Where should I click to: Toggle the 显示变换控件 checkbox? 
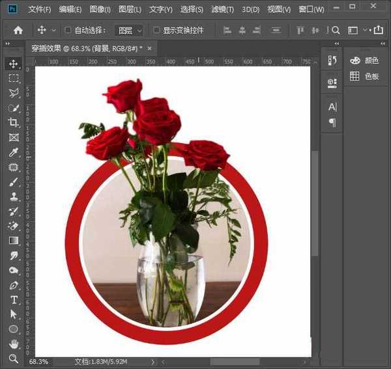pos(156,30)
